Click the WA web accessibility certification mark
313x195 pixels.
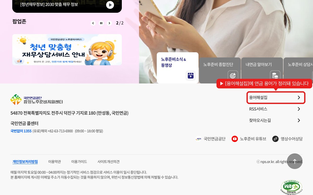pos(292,187)
